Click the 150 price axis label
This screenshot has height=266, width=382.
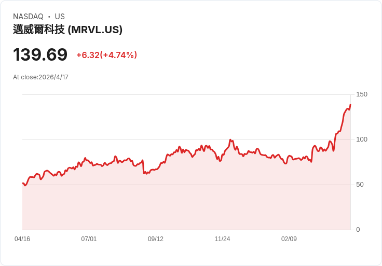click(362, 94)
